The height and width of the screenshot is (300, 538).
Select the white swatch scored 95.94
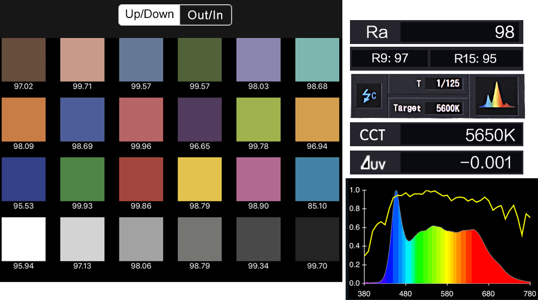pyautogui.click(x=24, y=239)
